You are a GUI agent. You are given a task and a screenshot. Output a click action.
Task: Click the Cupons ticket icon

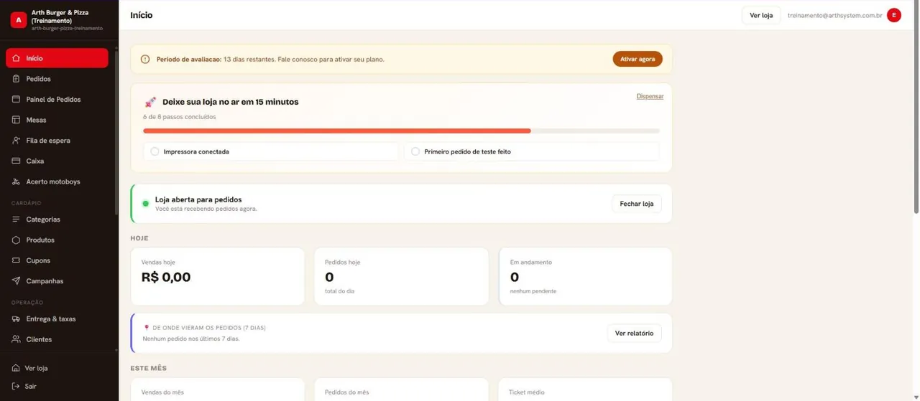point(16,260)
